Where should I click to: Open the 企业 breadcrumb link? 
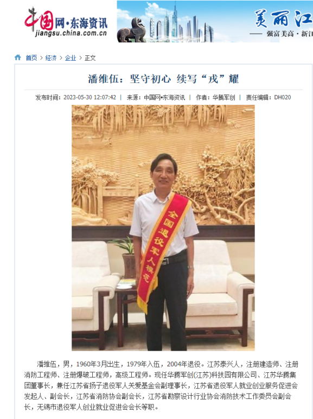pyautogui.click(x=71, y=58)
